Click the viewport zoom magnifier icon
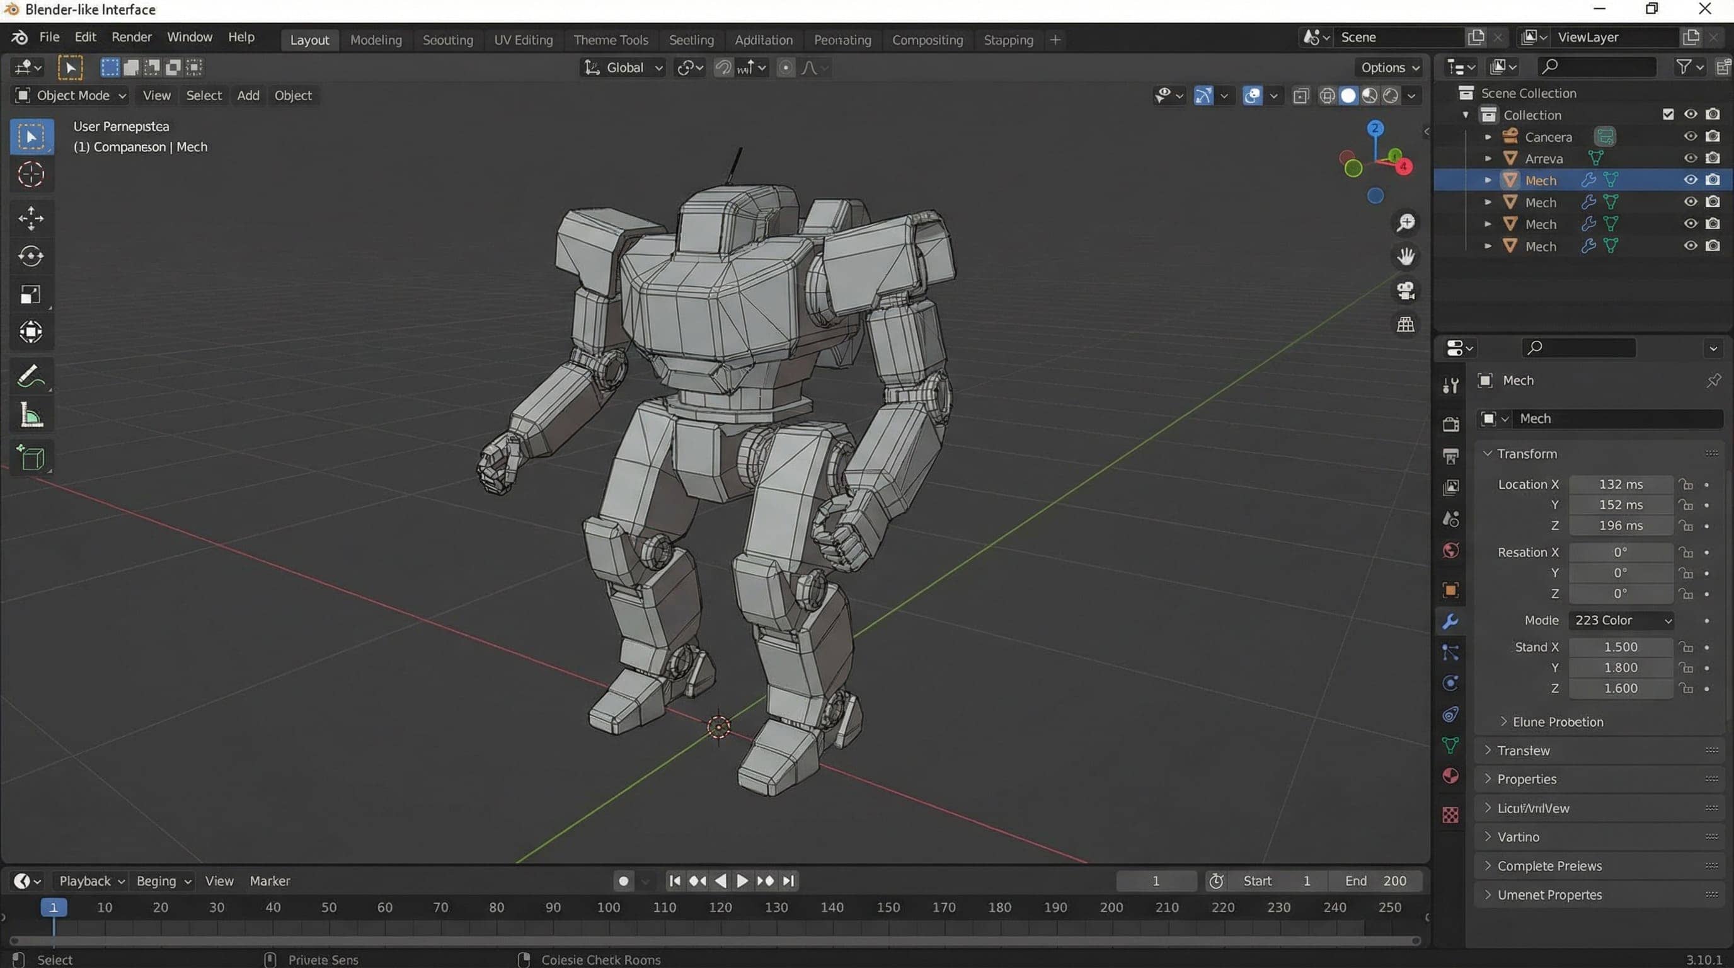The height and width of the screenshot is (968, 1734). coord(1406,222)
